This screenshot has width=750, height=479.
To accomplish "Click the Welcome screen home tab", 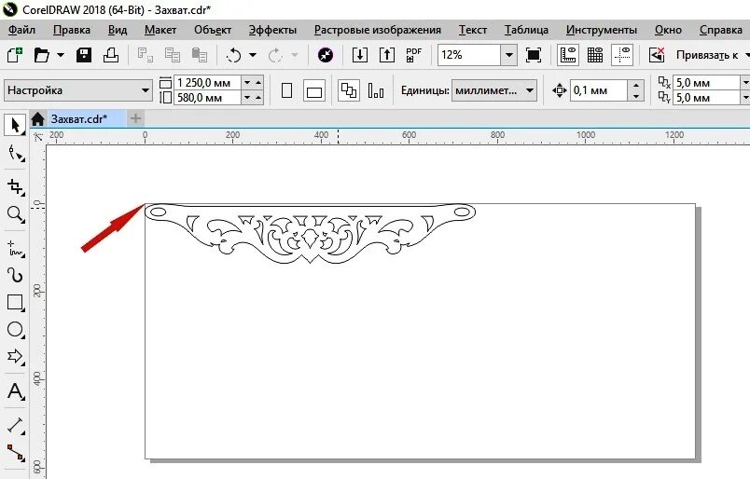I will (x=38, y=118).
